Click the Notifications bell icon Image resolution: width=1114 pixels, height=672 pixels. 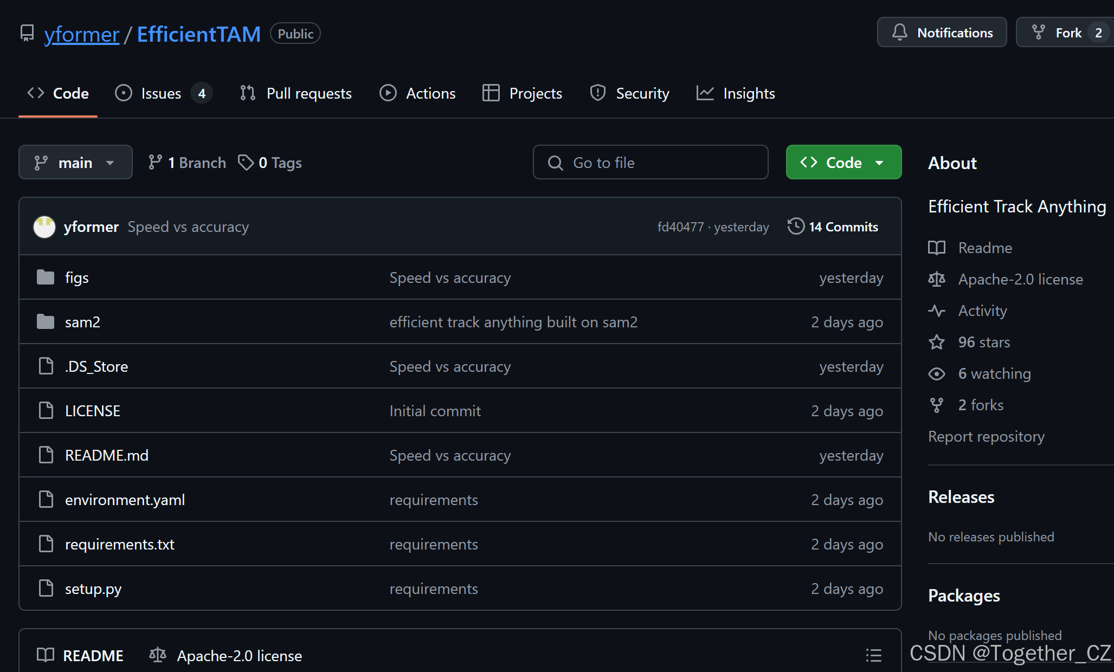pos(900,33)
